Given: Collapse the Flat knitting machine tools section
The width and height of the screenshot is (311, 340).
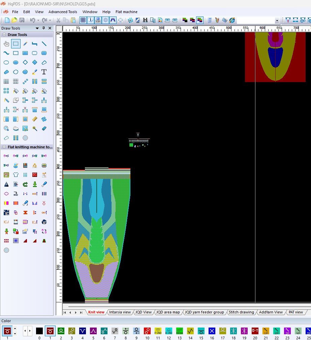Looking at the screenshot, I should click(x=4, y=147).
